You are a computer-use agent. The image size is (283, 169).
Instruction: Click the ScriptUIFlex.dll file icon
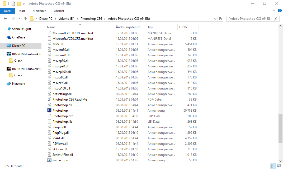49,155
